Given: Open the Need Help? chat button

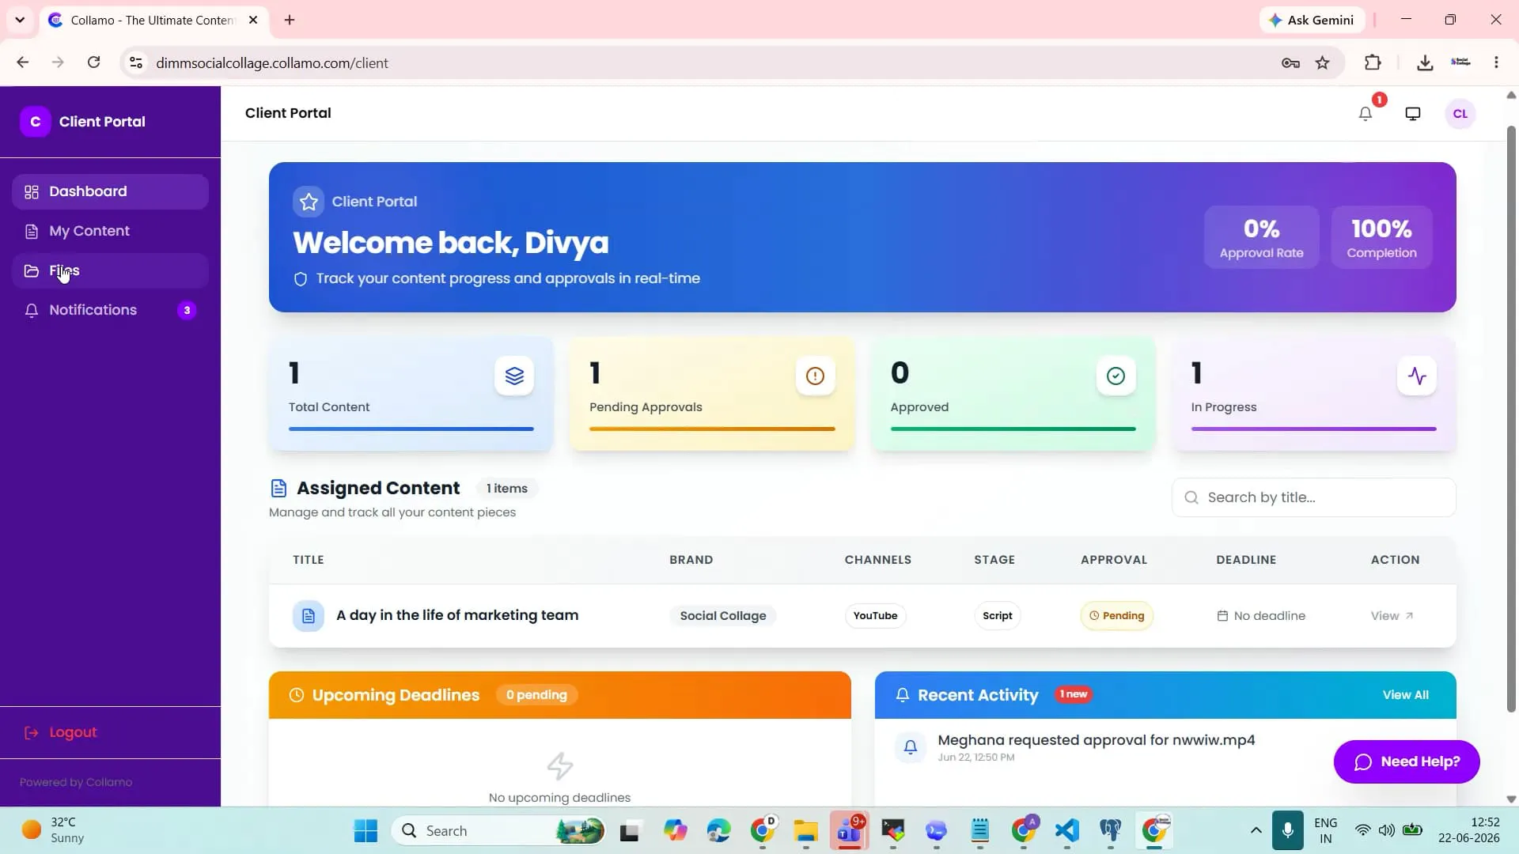Looking at the screenshot, I should coord(1407,762).
